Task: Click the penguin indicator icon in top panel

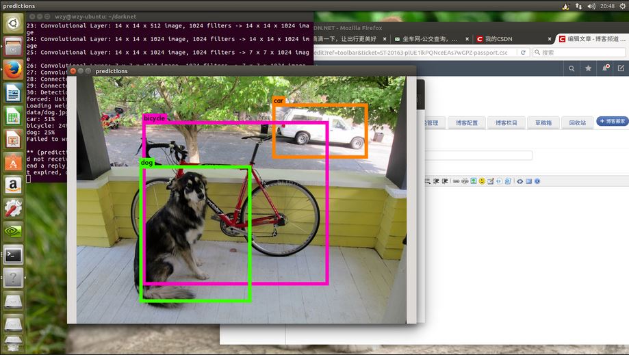Action: pos(565,6)
